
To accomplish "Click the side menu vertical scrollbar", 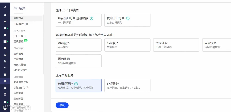I will 43,44.
